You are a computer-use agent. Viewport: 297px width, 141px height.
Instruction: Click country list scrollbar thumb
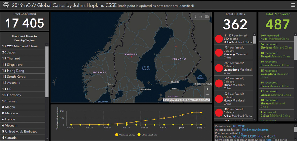click(x=47, y=72)
